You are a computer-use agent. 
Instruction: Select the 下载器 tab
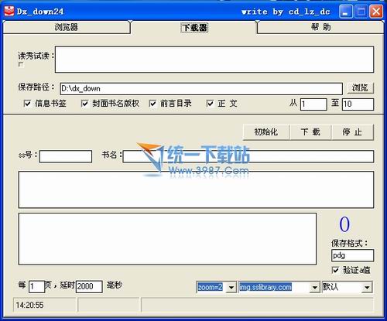tap(194, 27)
